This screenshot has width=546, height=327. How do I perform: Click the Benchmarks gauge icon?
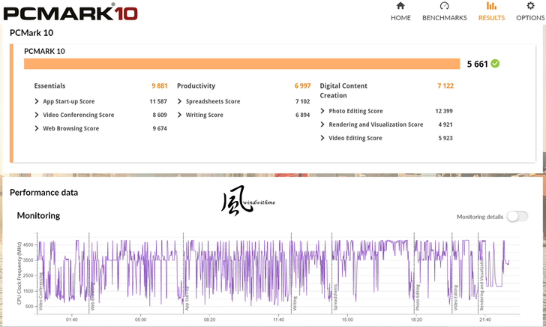pyautogui.click(x=444, y=5)
